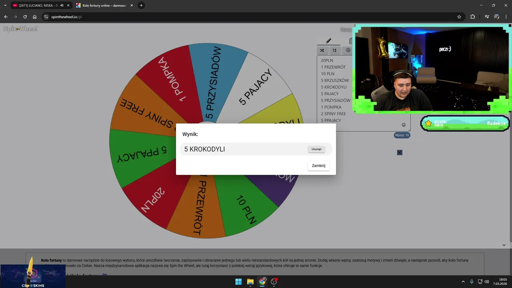Go forward in browser history
Viewport: 512px width, 288px height.
pos(16,17)
